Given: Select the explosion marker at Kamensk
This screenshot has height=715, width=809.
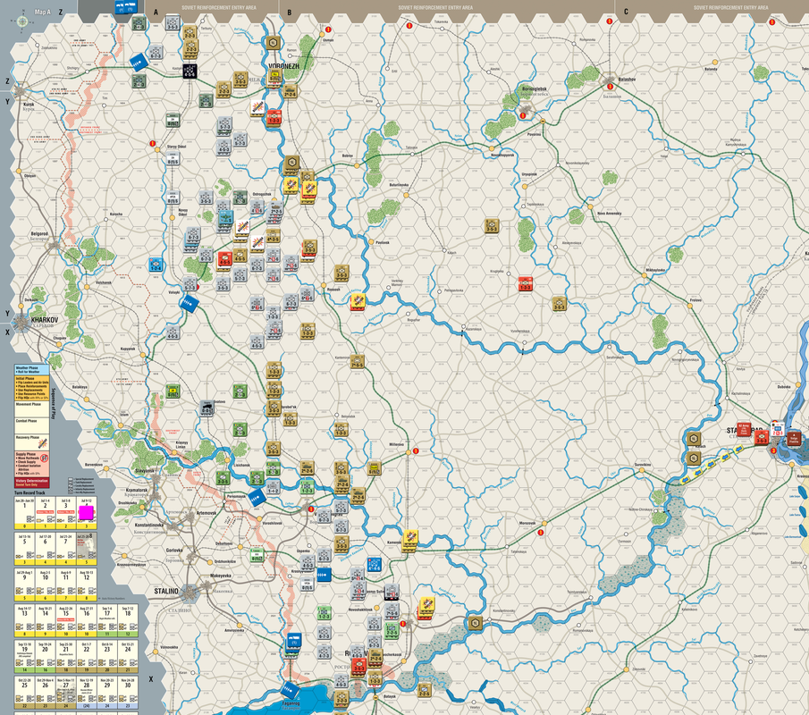Looking at the screenshot, I should (x=410, y=538).
